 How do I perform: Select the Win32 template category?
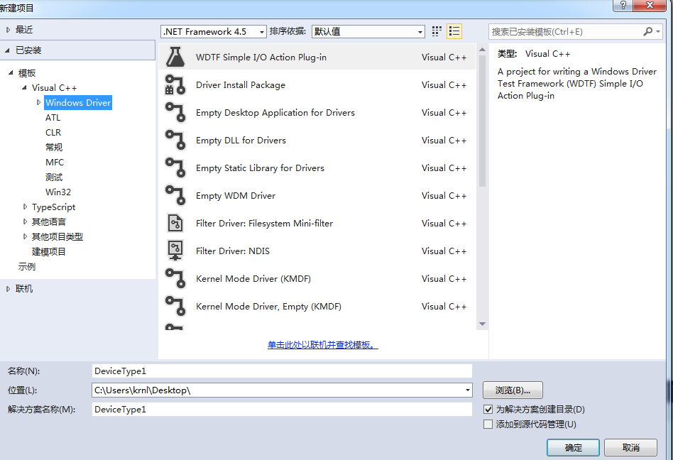pos(58,192)
